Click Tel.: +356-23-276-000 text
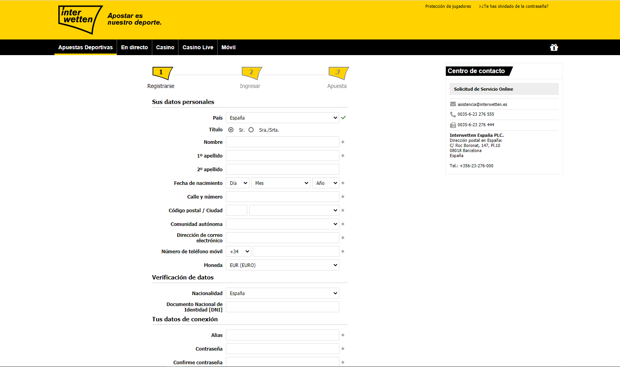 [471, 166]
